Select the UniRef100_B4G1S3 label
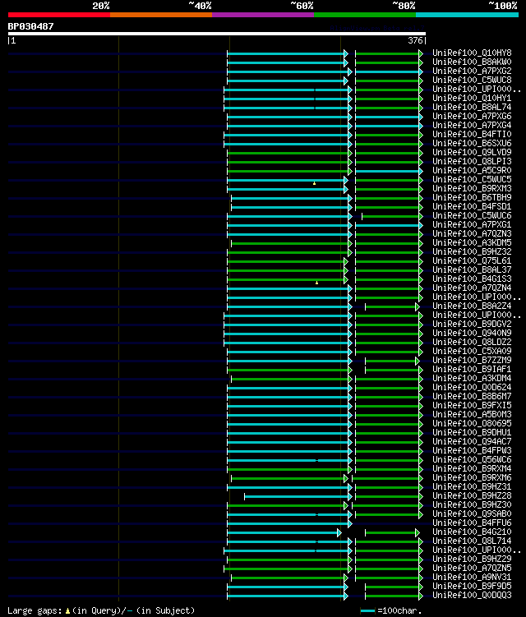Viewport: 526px width, 617px height. (x=472, y=279)
